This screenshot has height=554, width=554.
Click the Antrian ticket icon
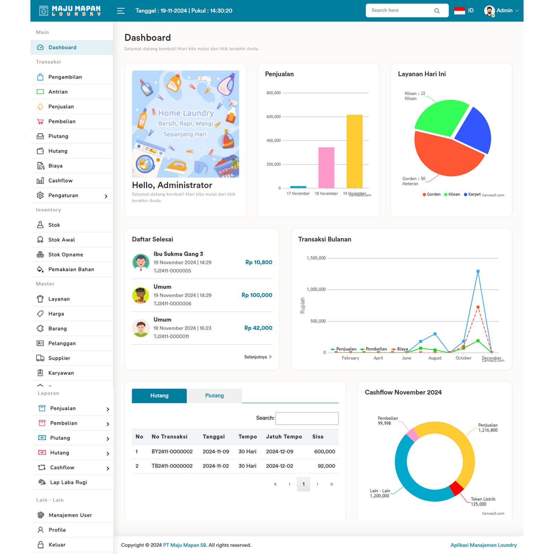(x=40, y=92)
